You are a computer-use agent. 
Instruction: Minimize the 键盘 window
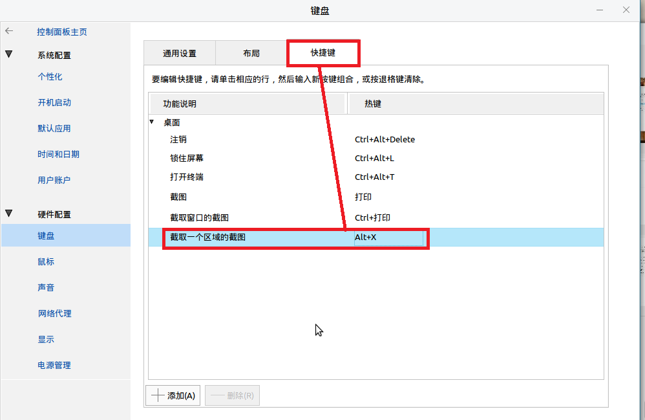coord(600,10)
